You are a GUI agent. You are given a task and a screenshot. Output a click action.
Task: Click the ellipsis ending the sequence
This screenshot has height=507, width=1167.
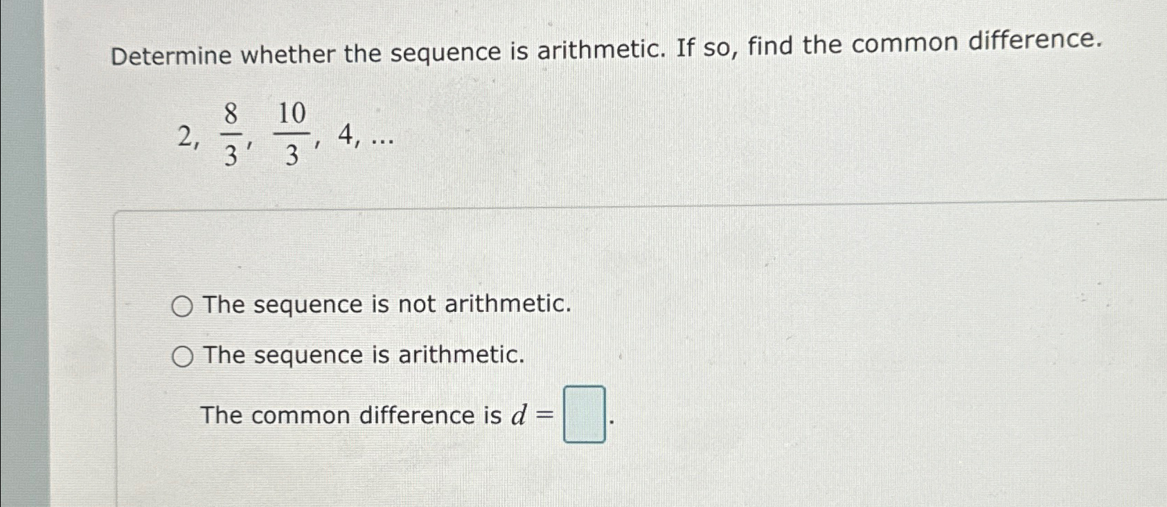point(383,142)
